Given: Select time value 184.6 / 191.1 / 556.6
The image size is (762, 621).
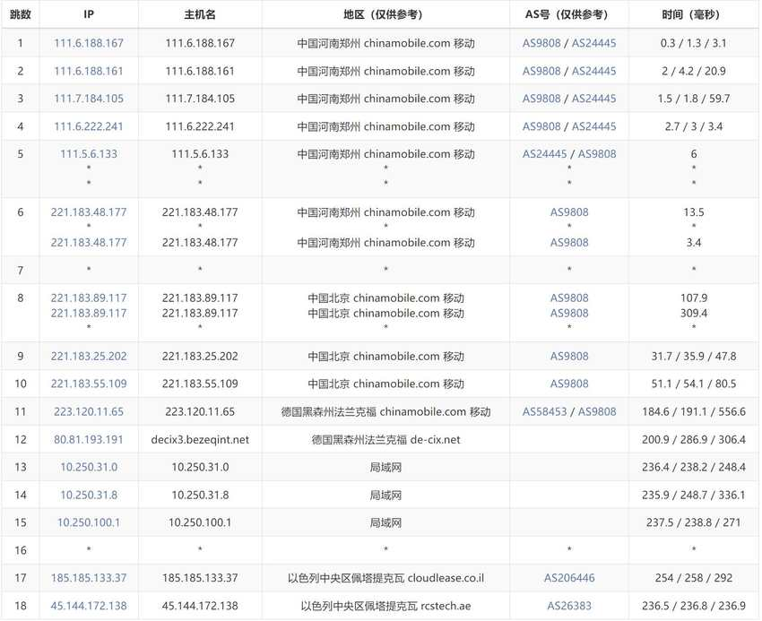Looking at the screenshot, I should tap(694, 412).
